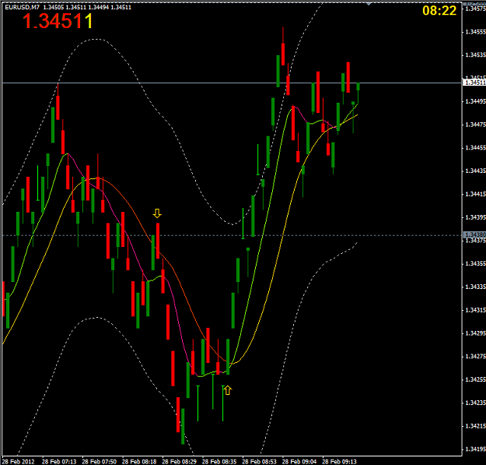Click the 28 Feb 09:04 time label
Viewport: 486px width, 465px height.
click(299, 461)
